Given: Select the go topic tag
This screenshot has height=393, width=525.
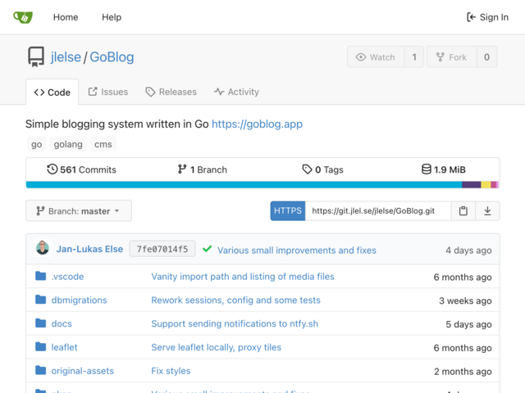Looking at the screenshot, I should pos(36,144).
